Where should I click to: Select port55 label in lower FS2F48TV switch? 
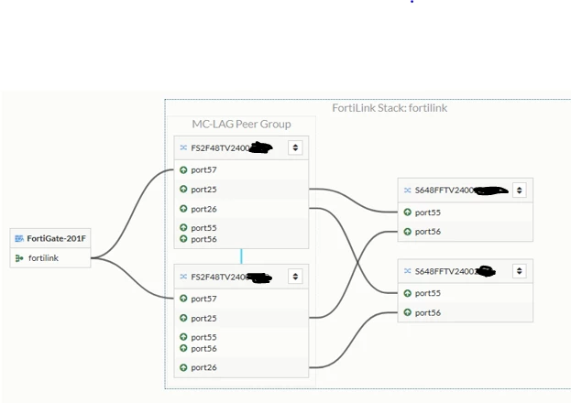point(203,337)
